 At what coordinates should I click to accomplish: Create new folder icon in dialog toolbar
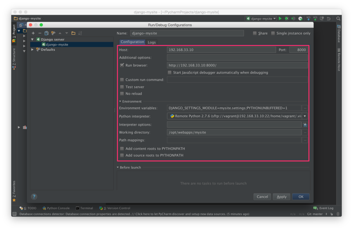pyautogui.click(x=73, y=33)
